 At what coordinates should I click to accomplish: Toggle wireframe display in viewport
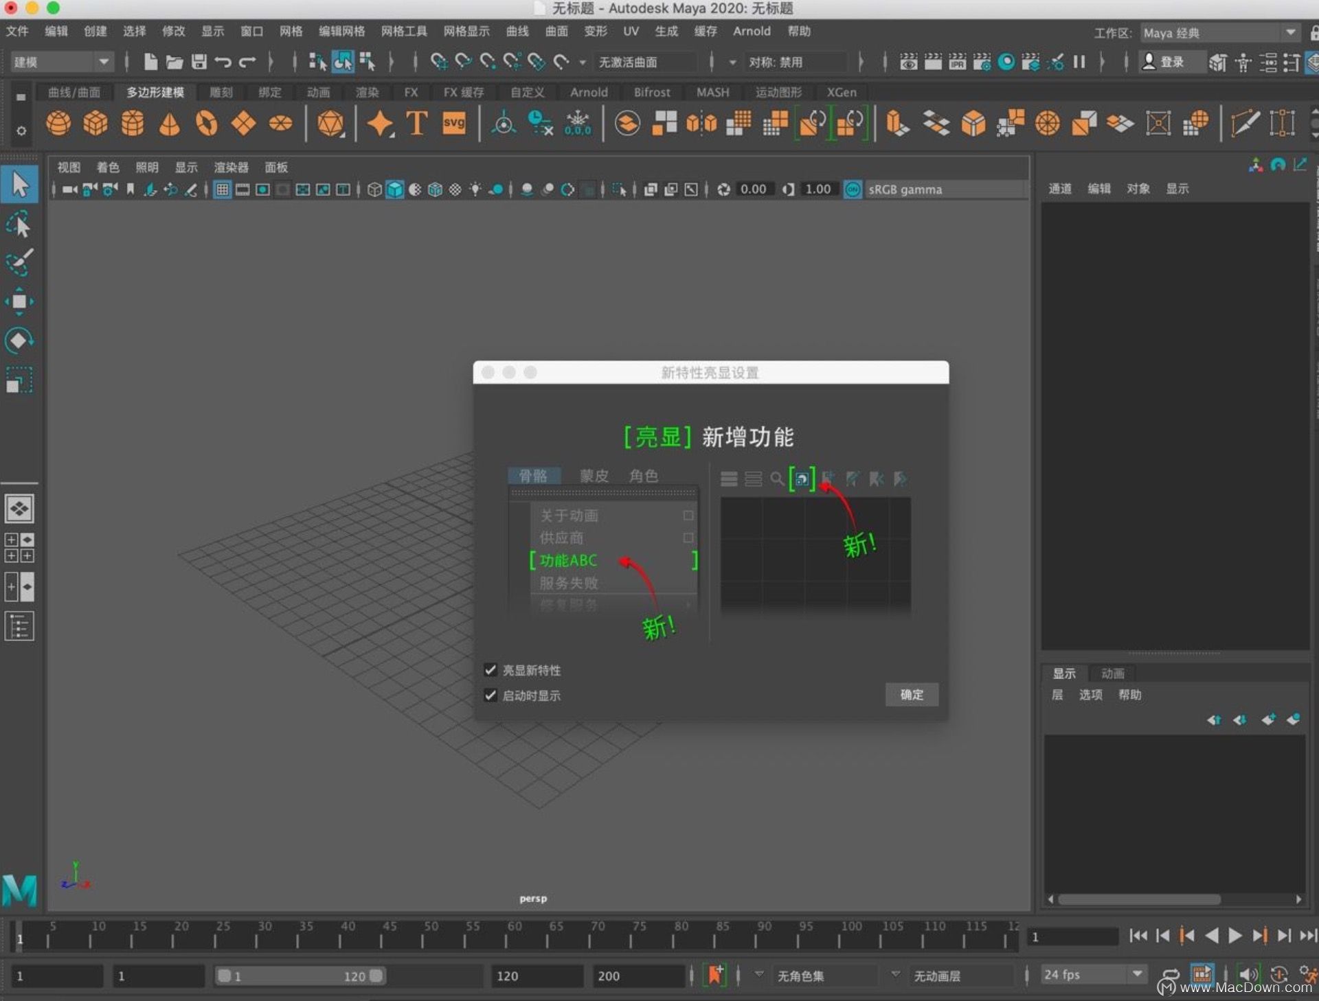coord(374,189)
